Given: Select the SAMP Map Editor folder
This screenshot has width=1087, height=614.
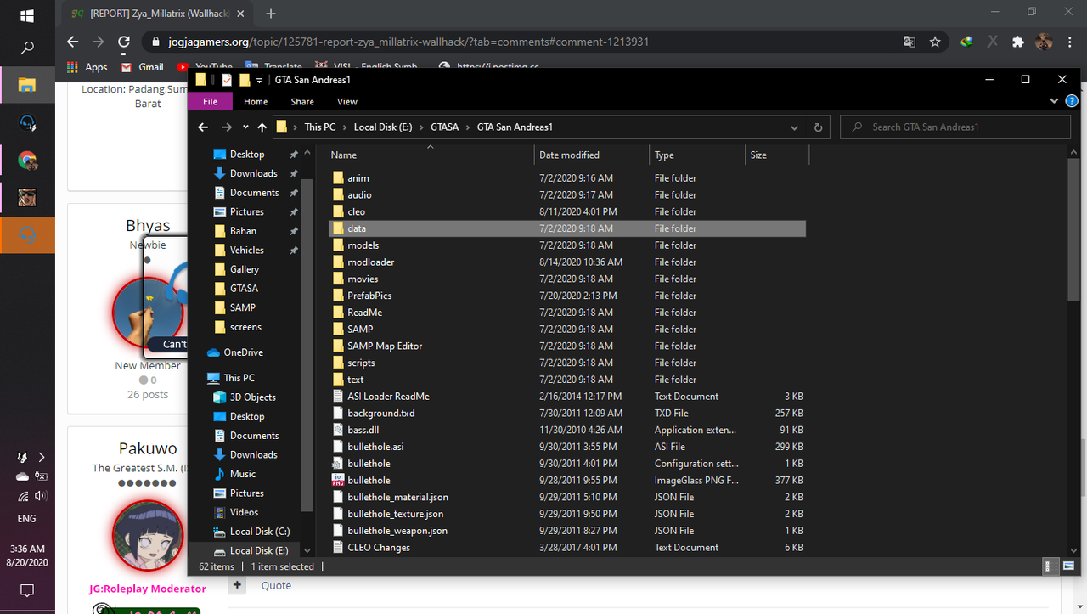Looking at the screenshot, I should [567, 346].
